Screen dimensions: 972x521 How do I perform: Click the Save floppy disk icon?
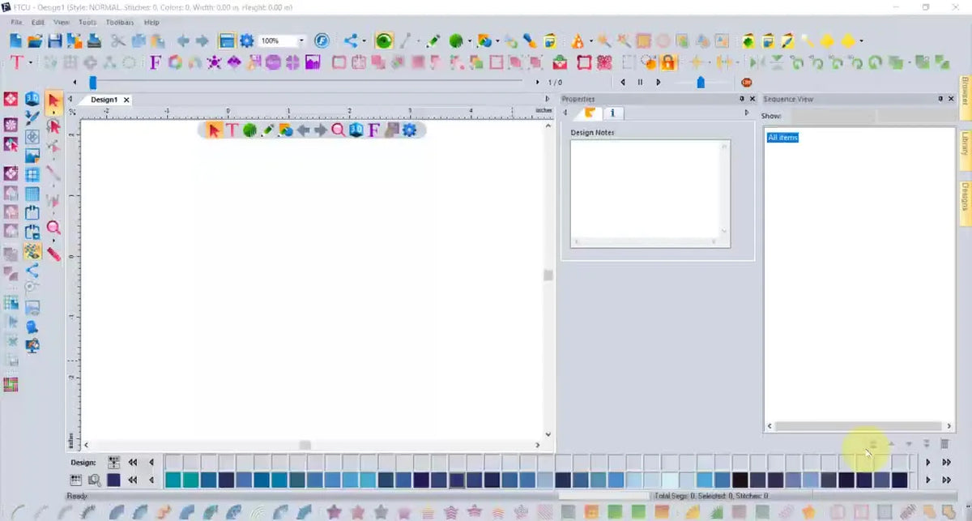point(54,41)
